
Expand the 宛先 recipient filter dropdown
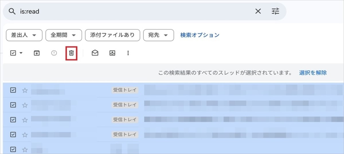pos(158,35)
